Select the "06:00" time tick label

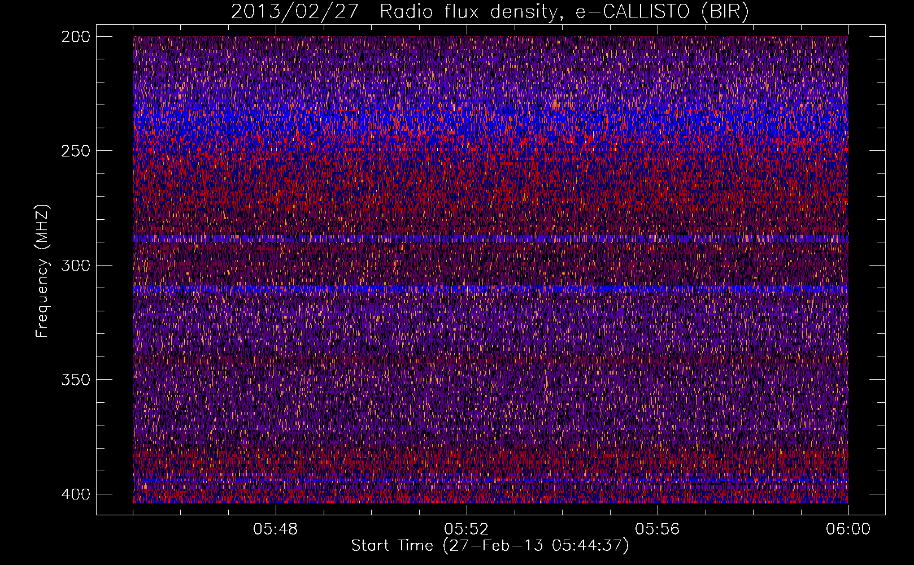848,529
